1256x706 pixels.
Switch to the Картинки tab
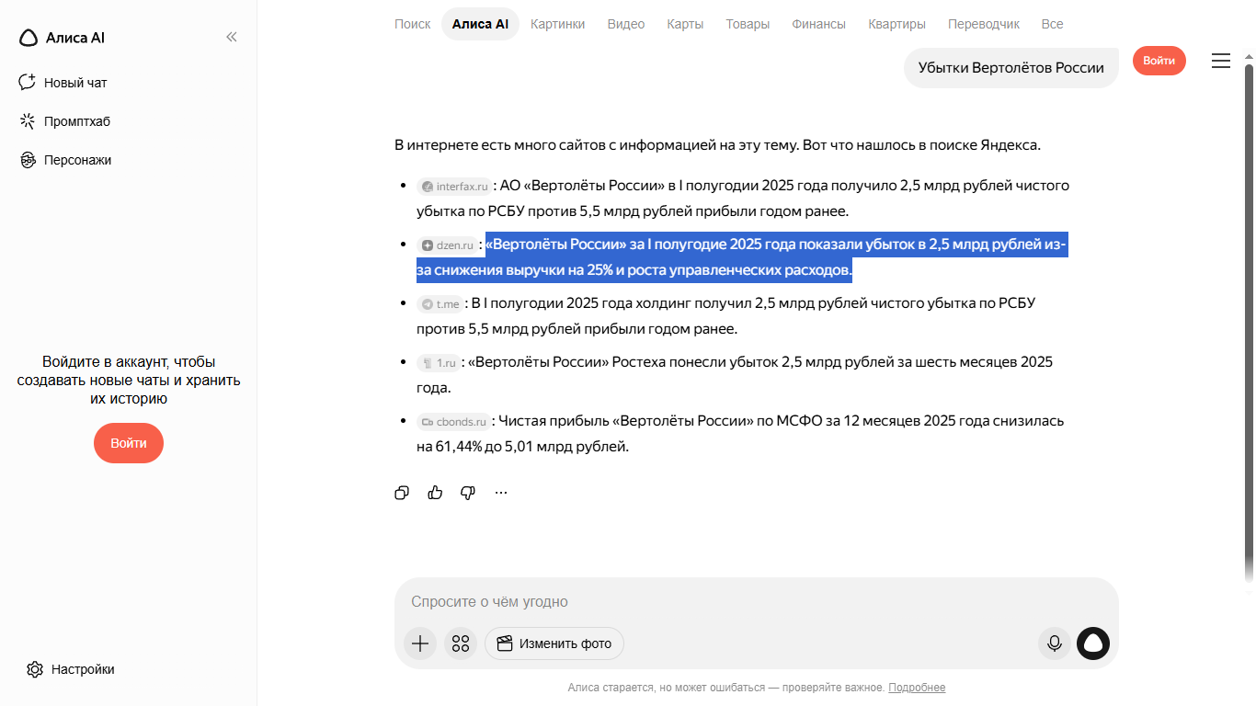click(x=558, y=24)
